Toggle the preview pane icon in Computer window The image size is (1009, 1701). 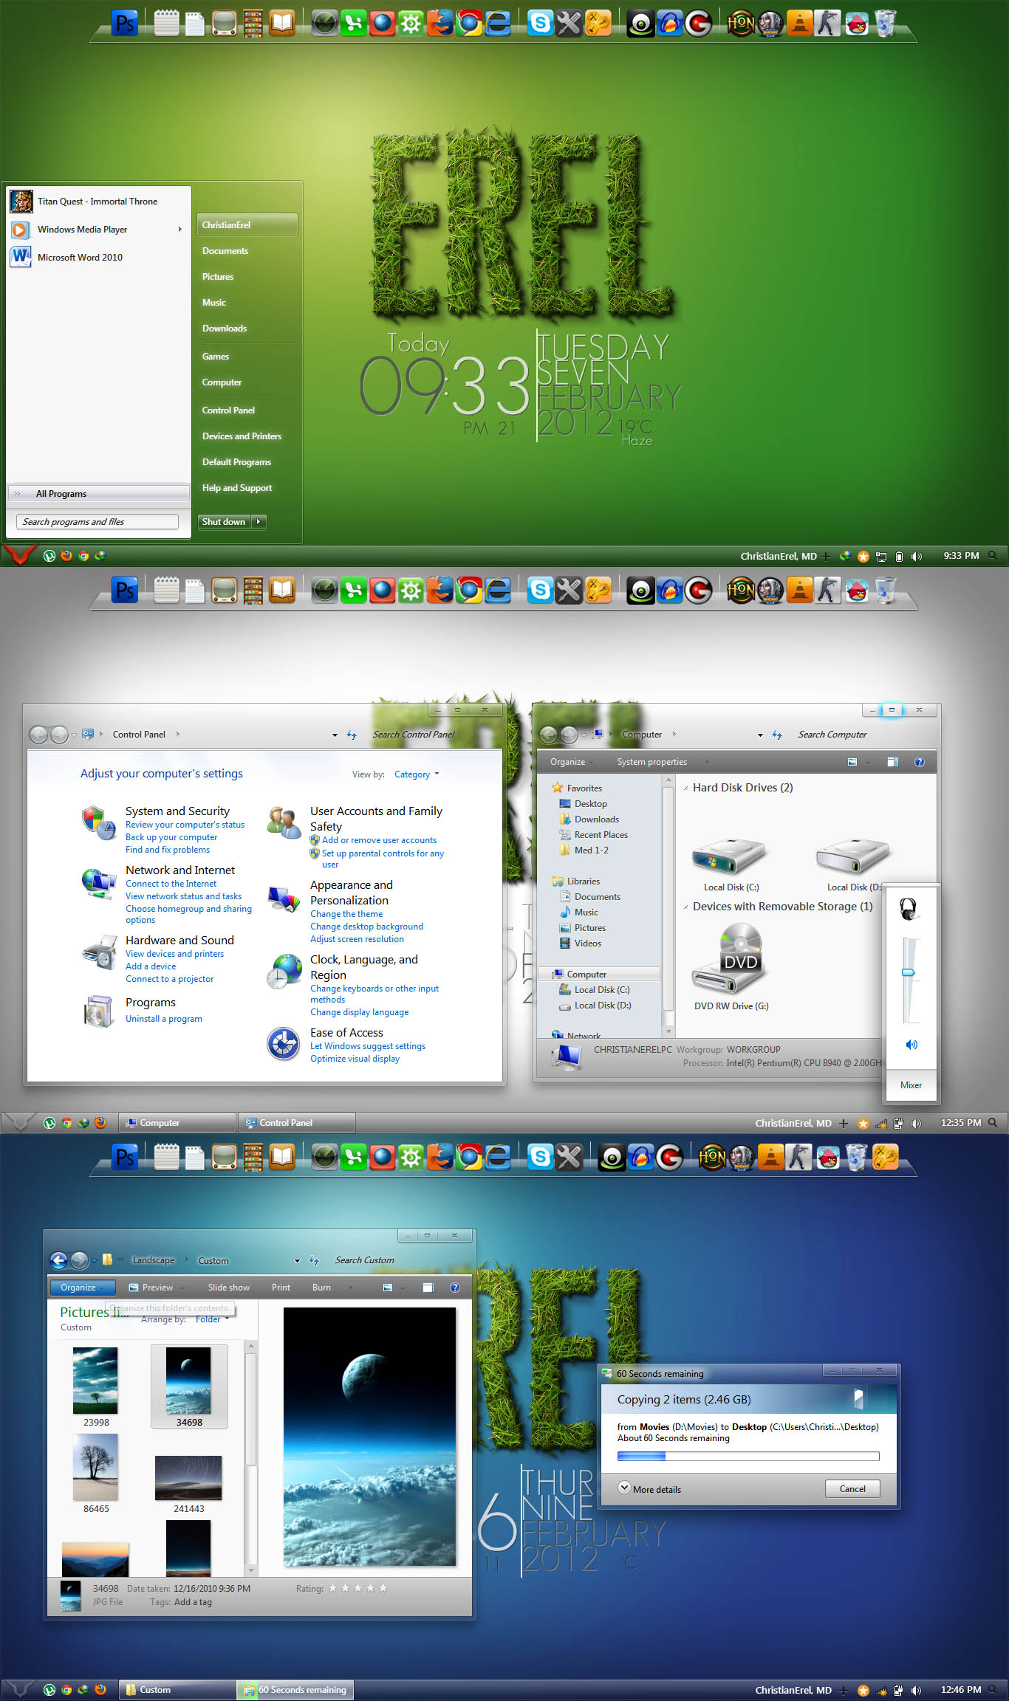click(892, 762)
